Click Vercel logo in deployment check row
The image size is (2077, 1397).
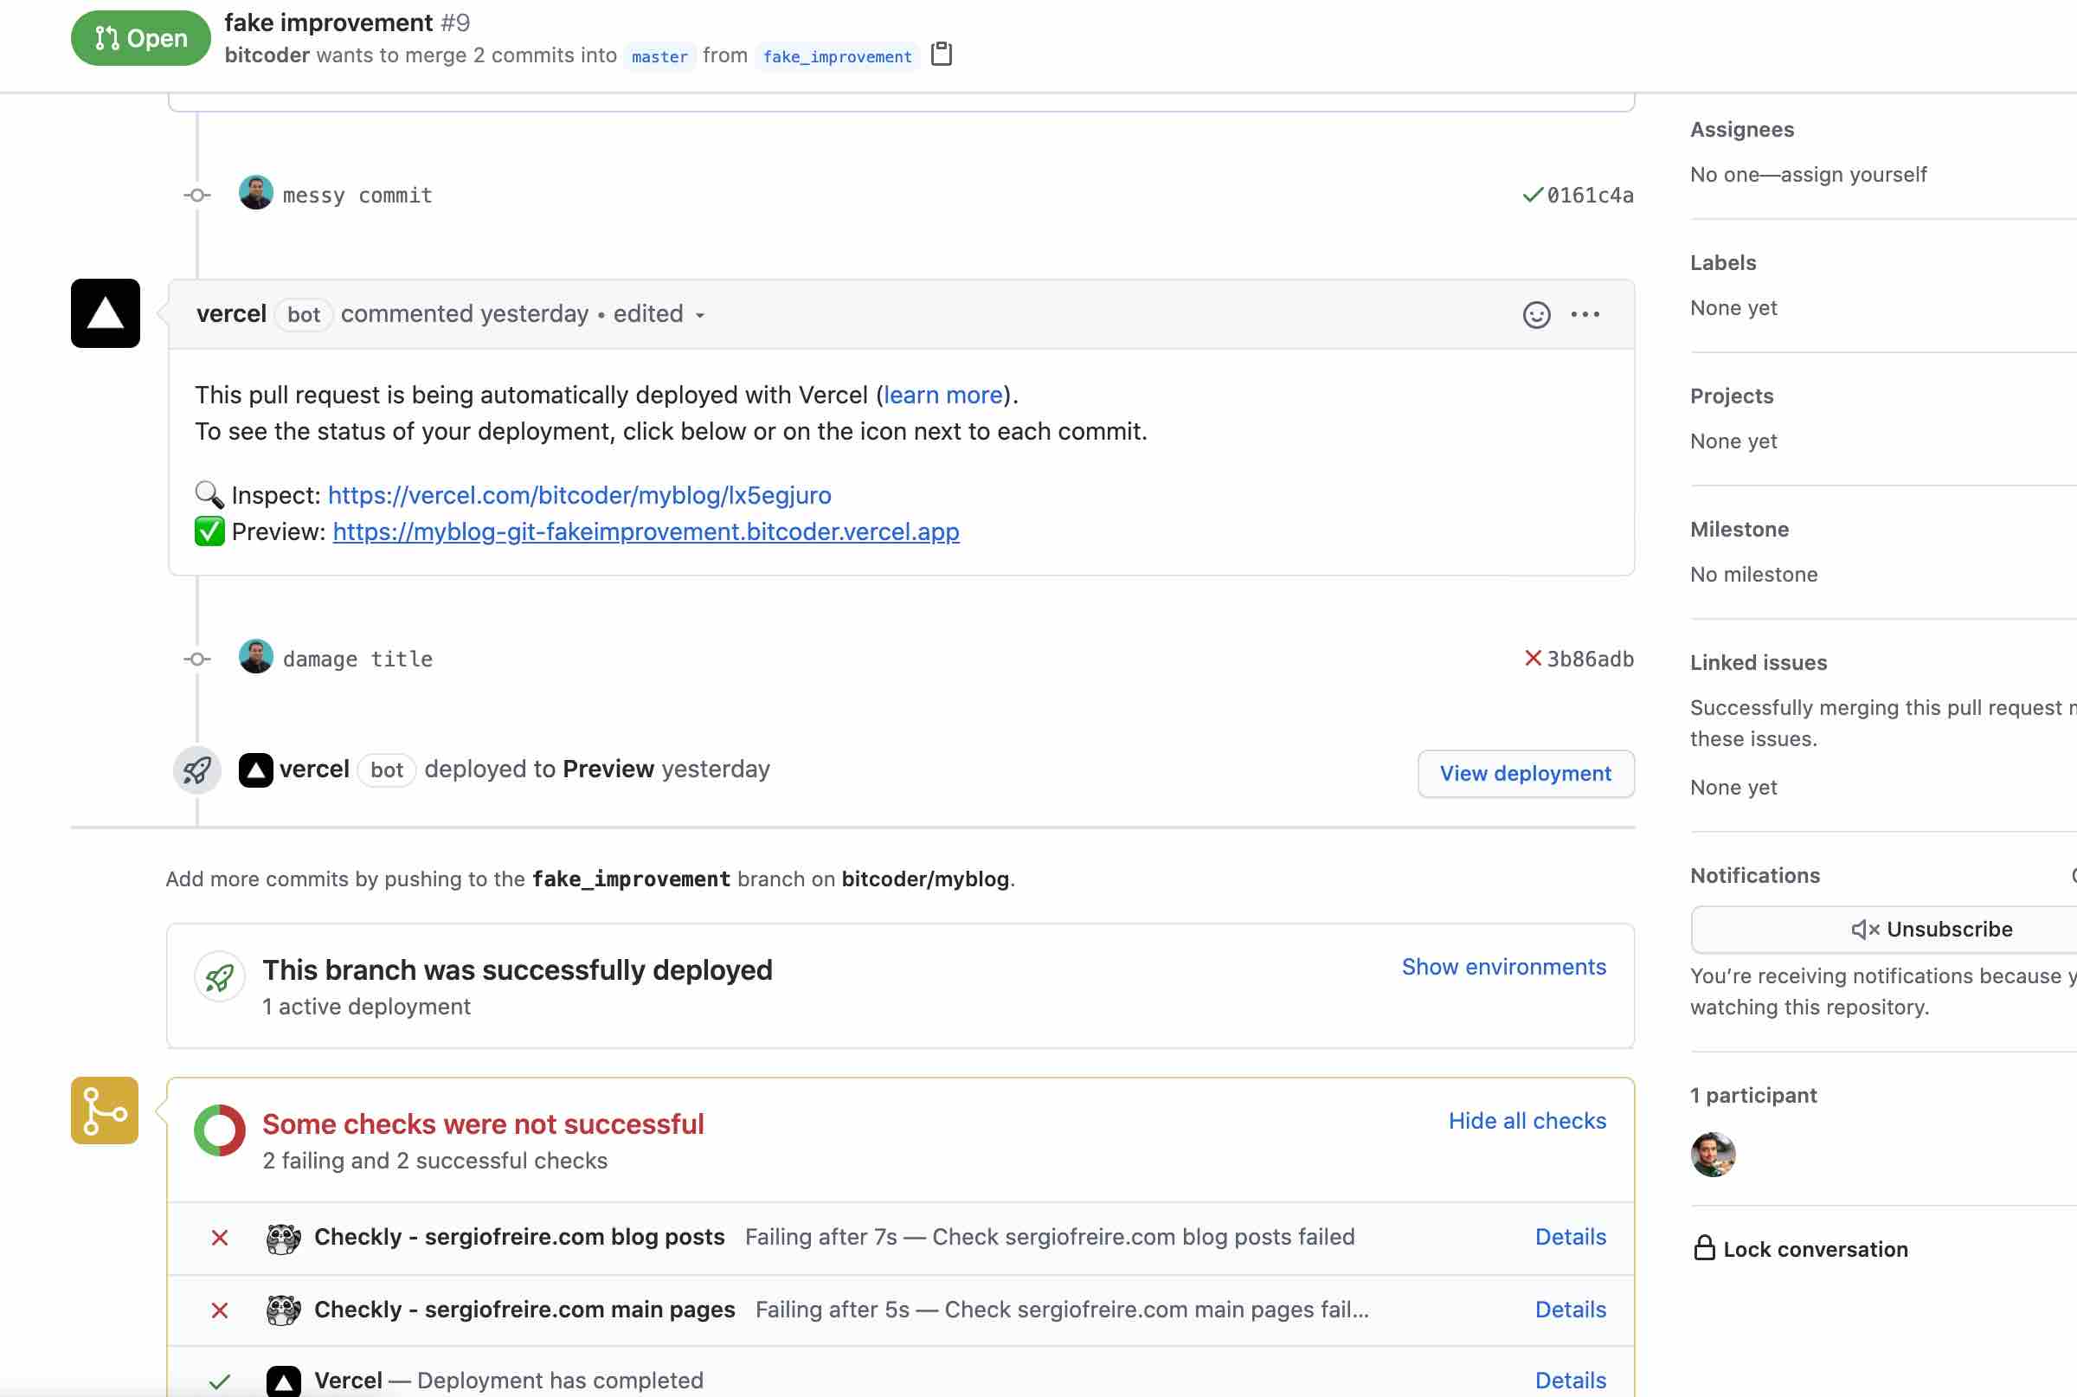click(283, 1381)
